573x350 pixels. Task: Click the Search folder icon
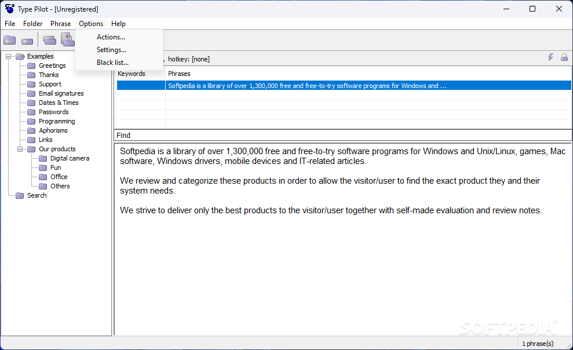click(x=20, y=195)
